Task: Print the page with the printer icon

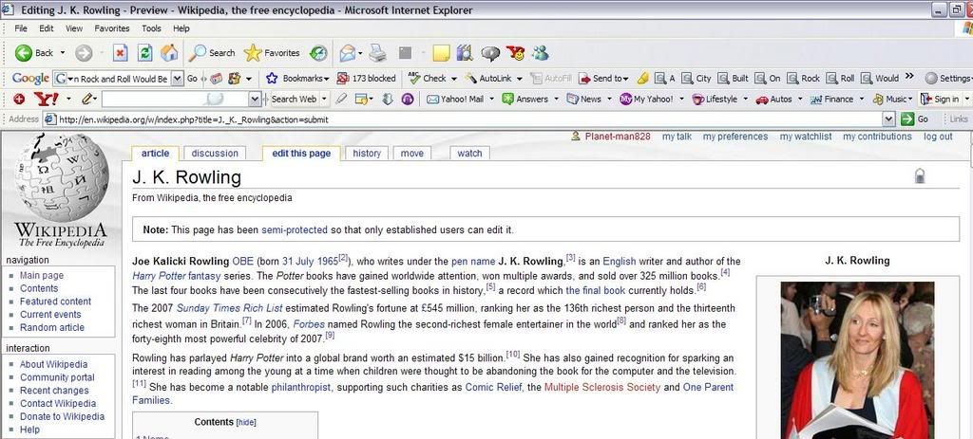Action: pyautogui.click(x=378, y=53)
